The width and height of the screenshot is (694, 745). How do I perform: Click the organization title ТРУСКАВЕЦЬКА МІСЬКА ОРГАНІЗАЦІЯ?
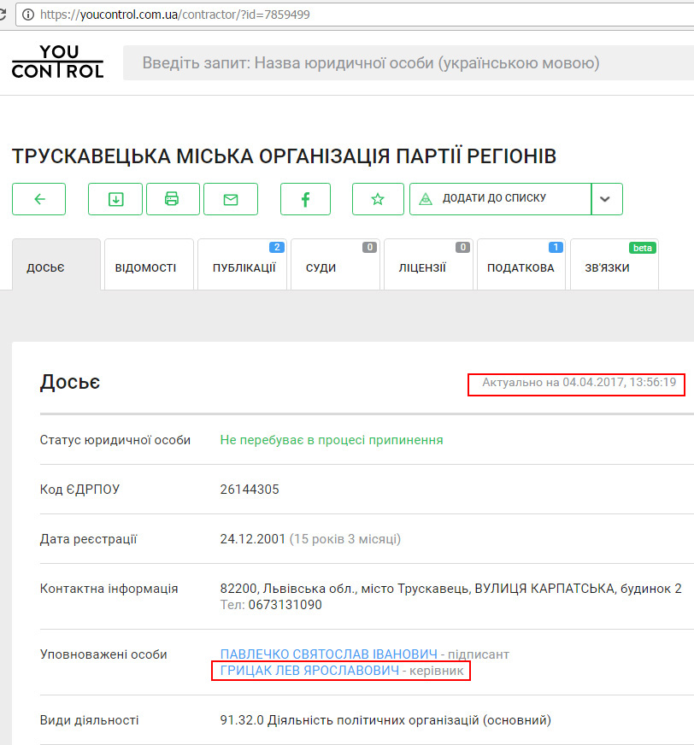284,156
